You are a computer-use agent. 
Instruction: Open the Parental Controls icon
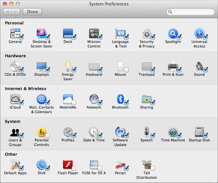[41, 132]
